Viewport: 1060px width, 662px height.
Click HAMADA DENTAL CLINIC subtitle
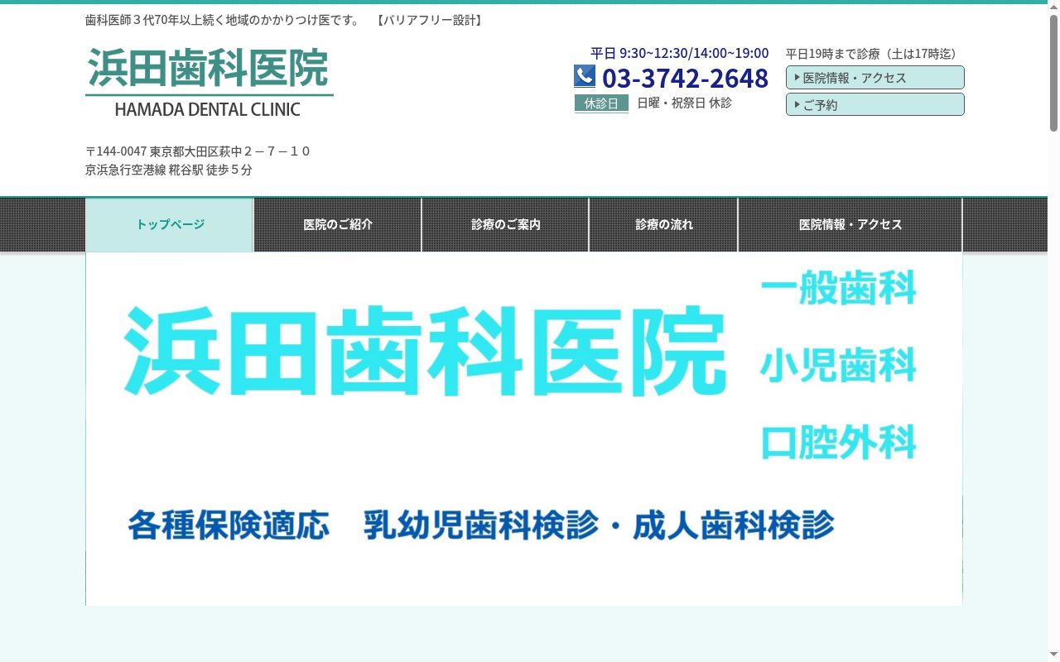coord(207,109)
